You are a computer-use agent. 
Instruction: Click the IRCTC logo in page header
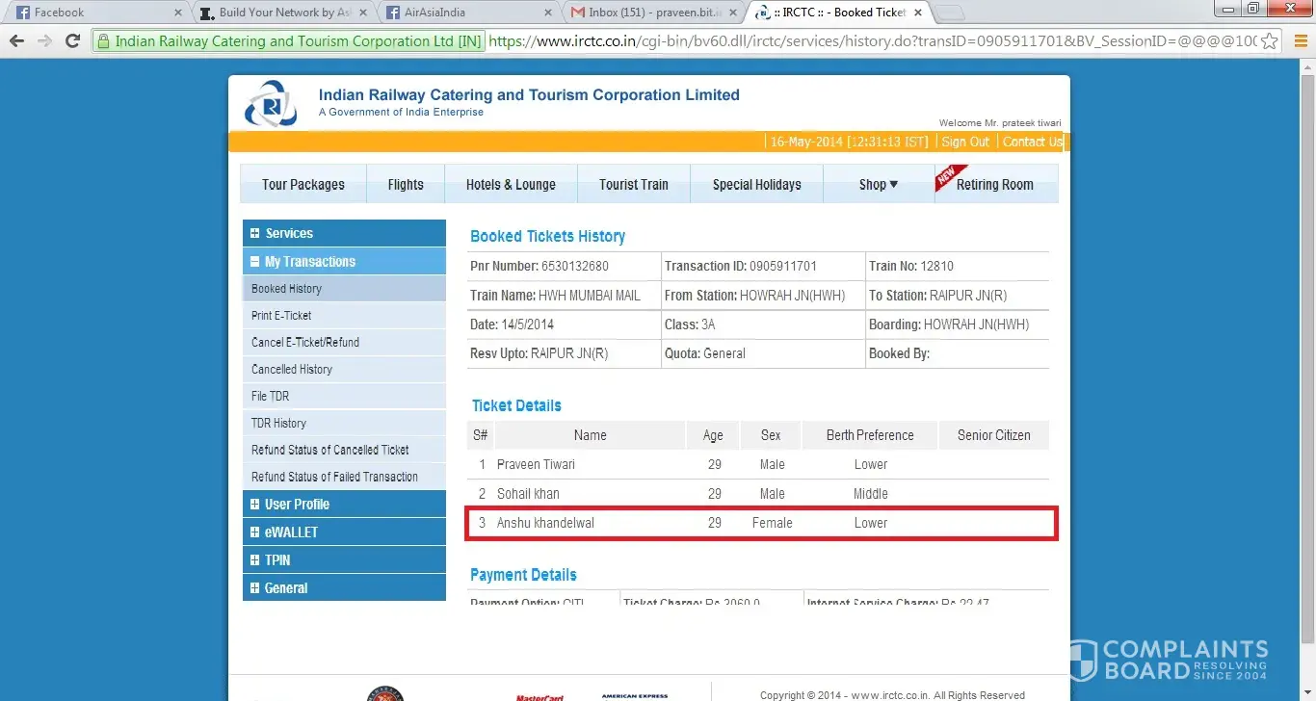(x=271, y=104)
